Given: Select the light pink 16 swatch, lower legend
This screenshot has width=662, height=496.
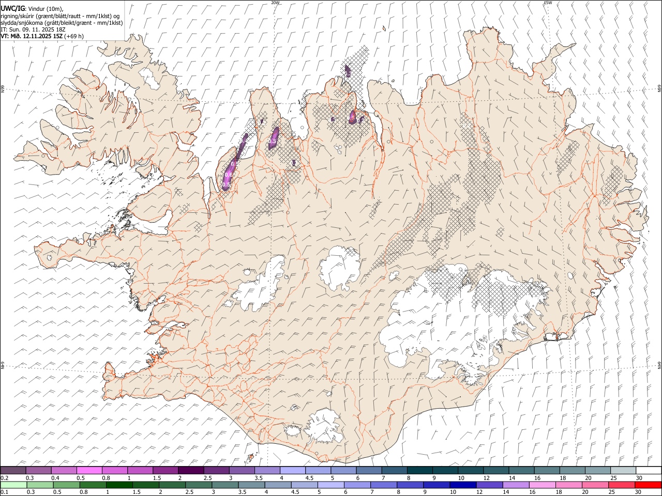Looking at the screenshot, I should (542, 485).
